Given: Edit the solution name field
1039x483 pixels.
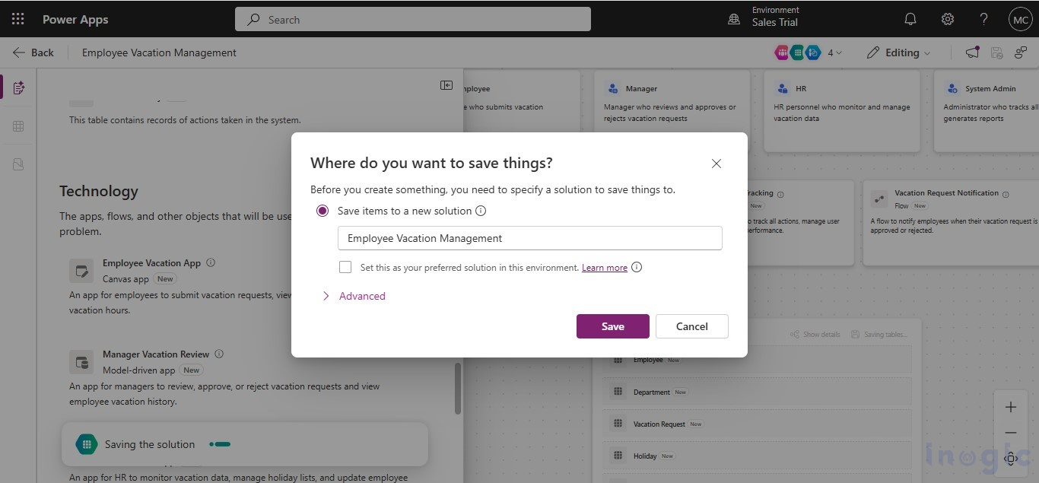Looking at the screenshot, I should pos(529,238).
